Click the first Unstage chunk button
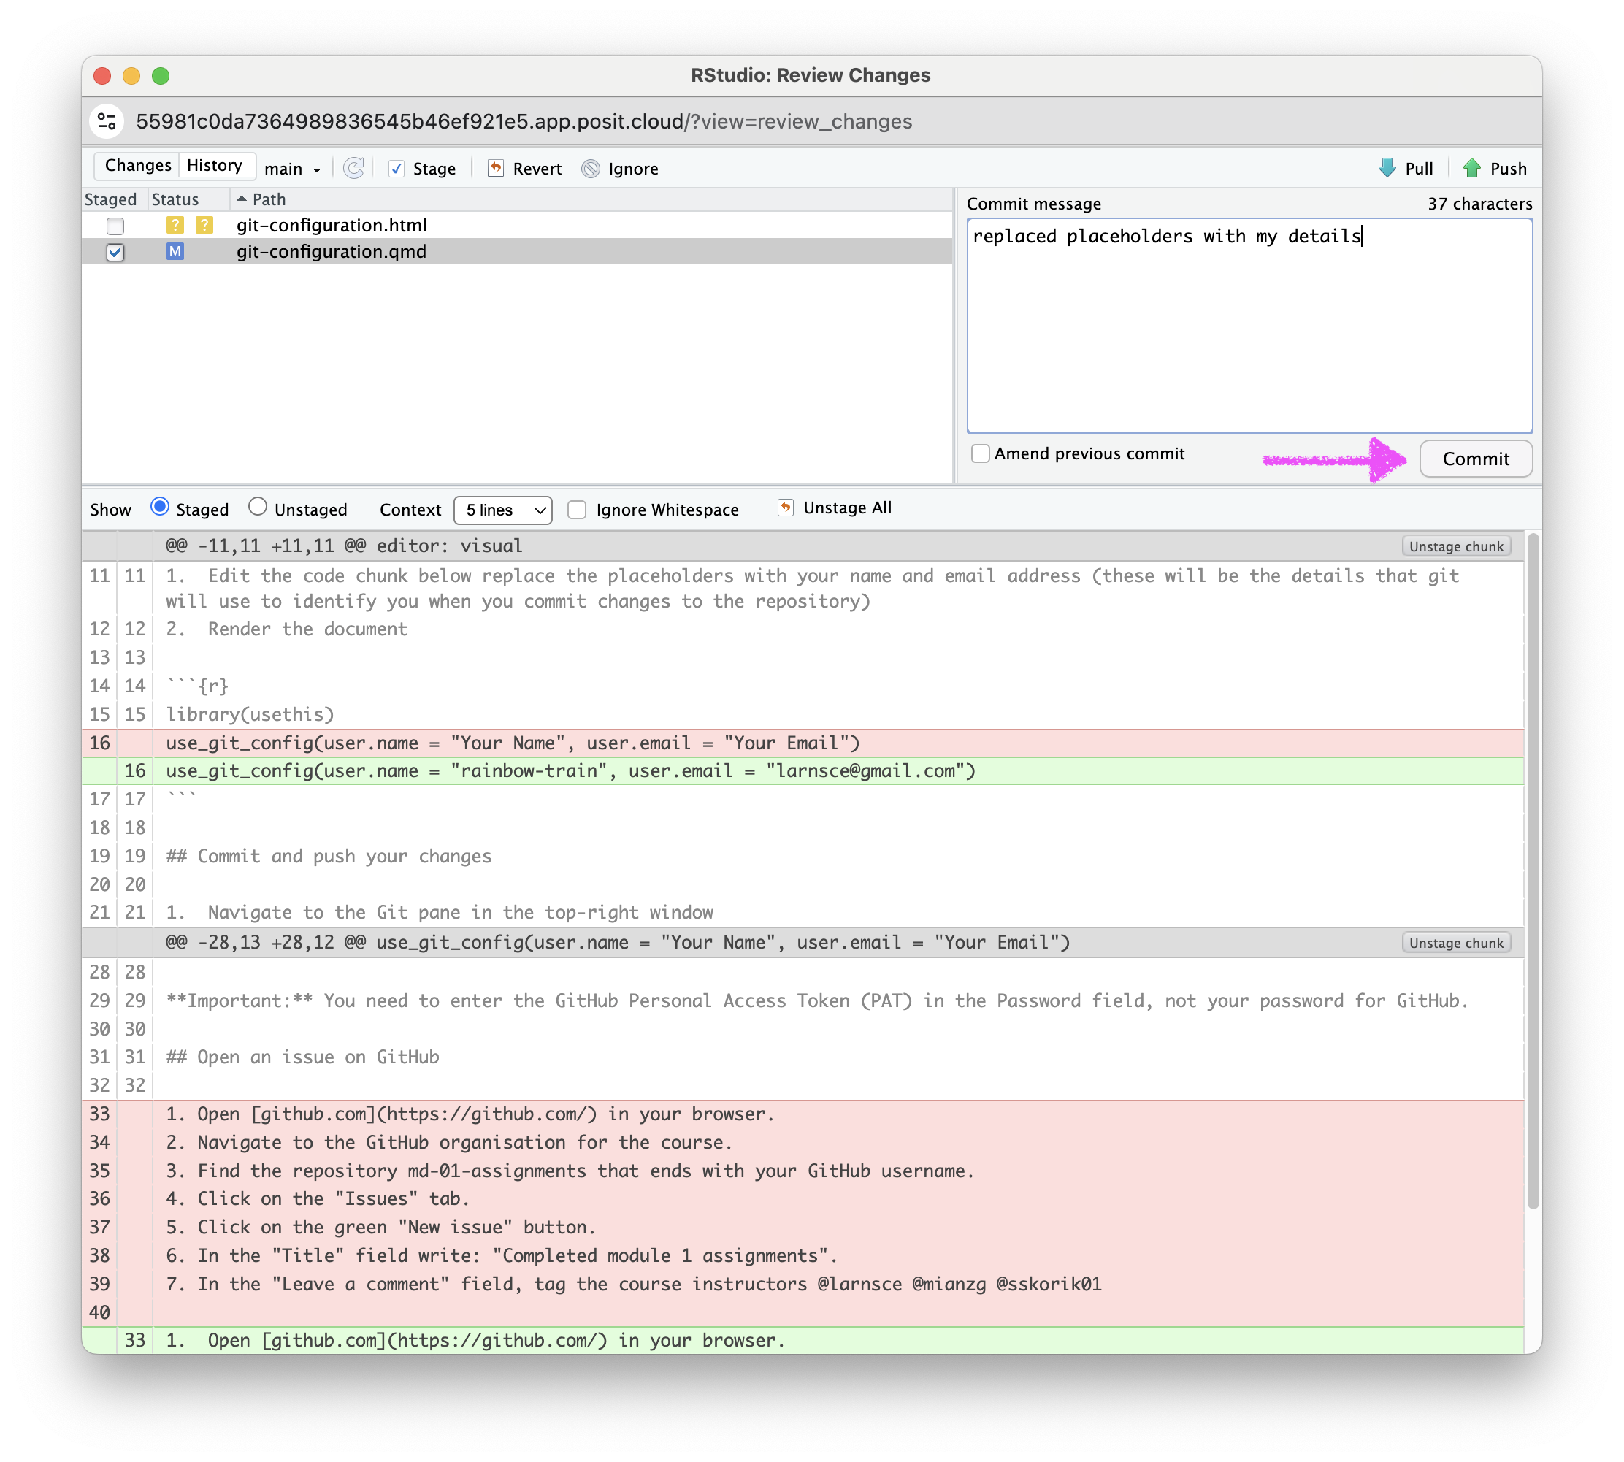Screen dimensions: 1624x1462 coord(1455,546)
